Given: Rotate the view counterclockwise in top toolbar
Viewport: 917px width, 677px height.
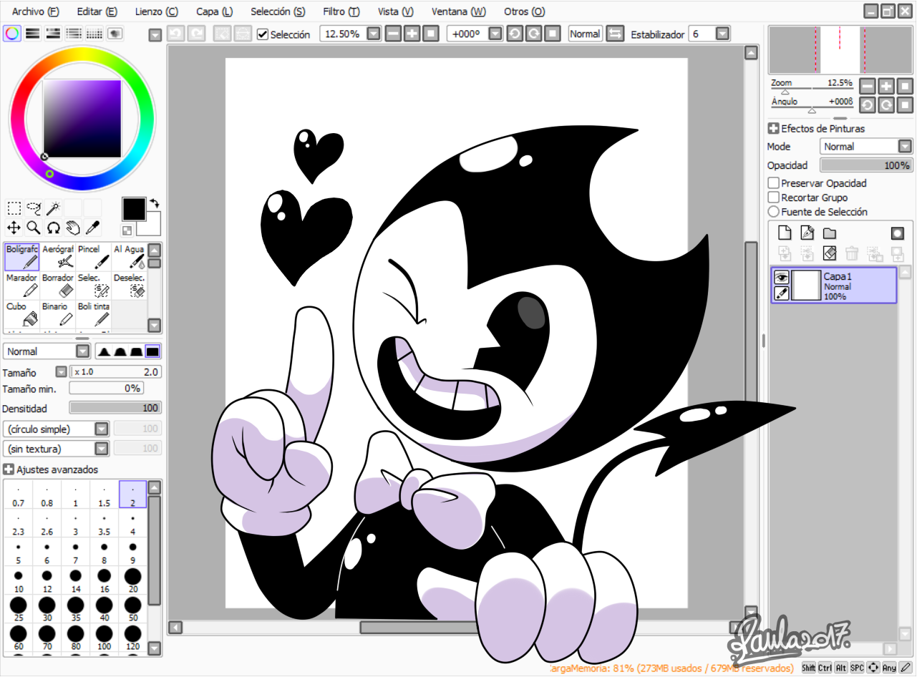Looking at the screenshot, I should (515, 34).
